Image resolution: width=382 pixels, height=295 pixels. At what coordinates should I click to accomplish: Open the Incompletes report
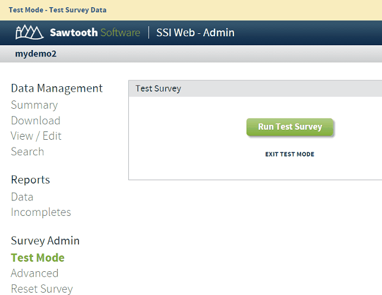pyautogui.click(x=41, y=212)
